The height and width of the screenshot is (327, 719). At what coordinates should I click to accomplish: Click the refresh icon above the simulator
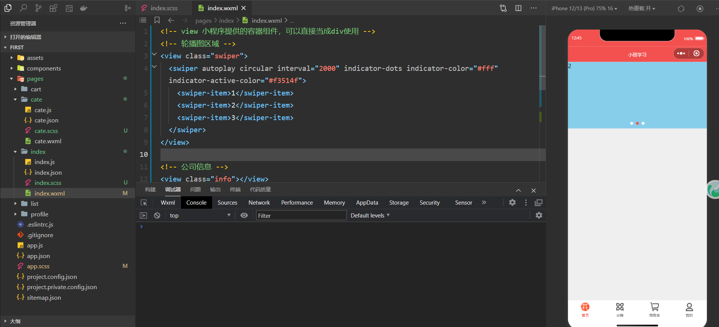point(681,8)
